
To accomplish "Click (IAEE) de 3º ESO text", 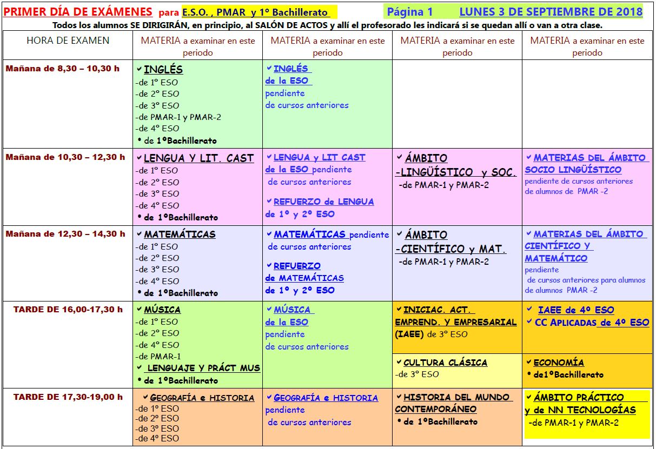I will 431,334.
